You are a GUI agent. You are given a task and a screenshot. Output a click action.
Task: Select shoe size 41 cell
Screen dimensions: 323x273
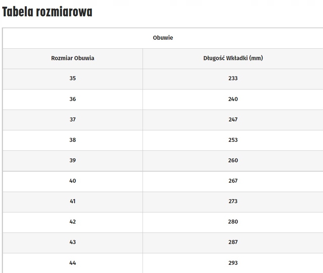[73, 201]
